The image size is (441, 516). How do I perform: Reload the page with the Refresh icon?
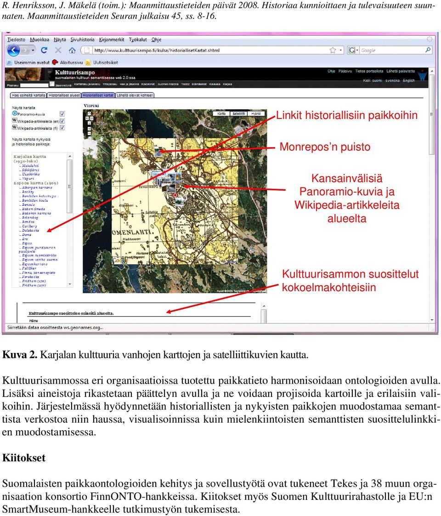click(x=44, y=50)
